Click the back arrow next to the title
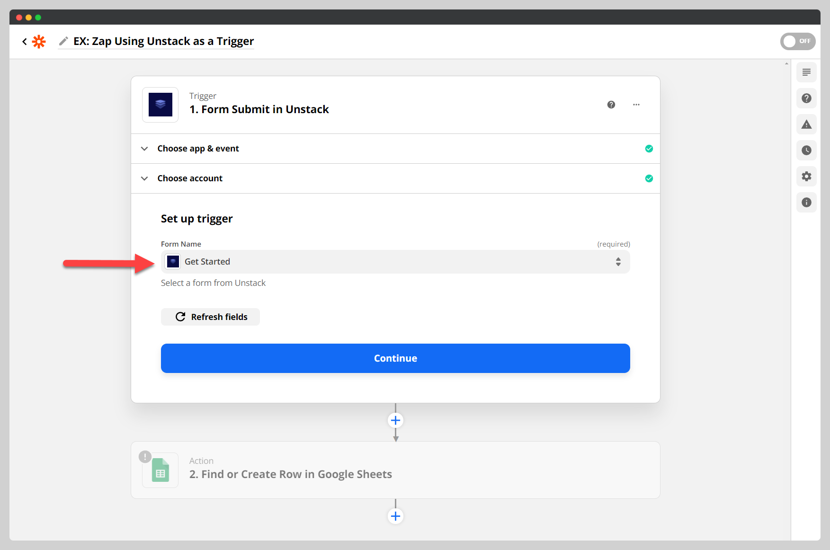 click(24, 41)
